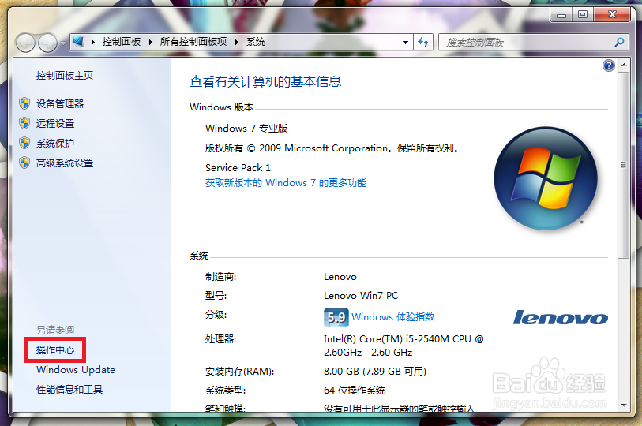The height and width of the screenshot is (426, 642).
Task: Click the vertical scrollbar thumb
Action: click(624, 165)
